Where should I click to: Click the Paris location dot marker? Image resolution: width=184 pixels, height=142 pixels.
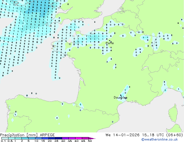click(x=110, y=41)
